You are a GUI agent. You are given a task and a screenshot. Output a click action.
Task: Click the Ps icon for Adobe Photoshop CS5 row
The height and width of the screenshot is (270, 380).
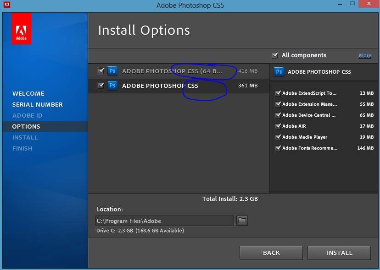(112, 86)
